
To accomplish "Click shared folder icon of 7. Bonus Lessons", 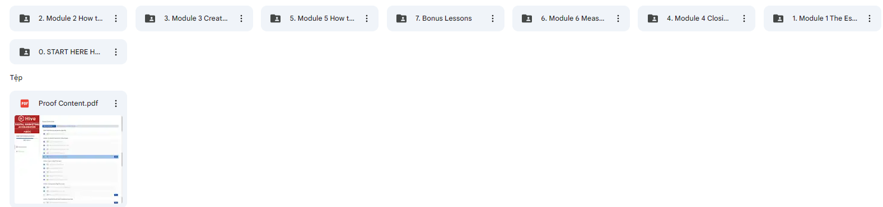I will (401, 18).
